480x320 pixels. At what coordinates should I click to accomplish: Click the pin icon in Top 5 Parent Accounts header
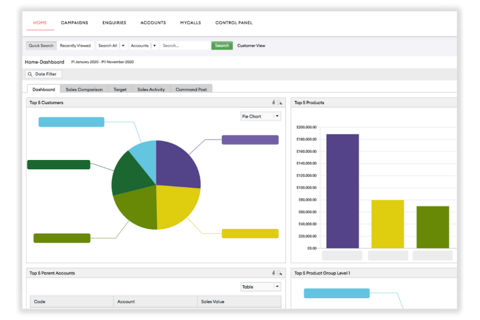[x=274, y=273]
